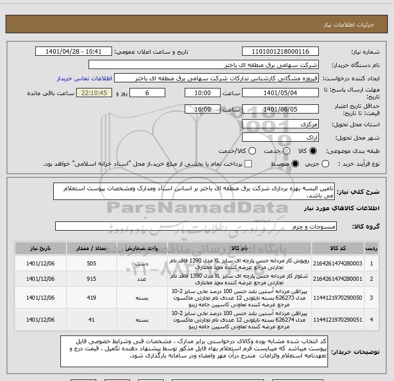Click the remaining days field showing 6
Viewport: 394px width, 381px height.
(147, 93)
